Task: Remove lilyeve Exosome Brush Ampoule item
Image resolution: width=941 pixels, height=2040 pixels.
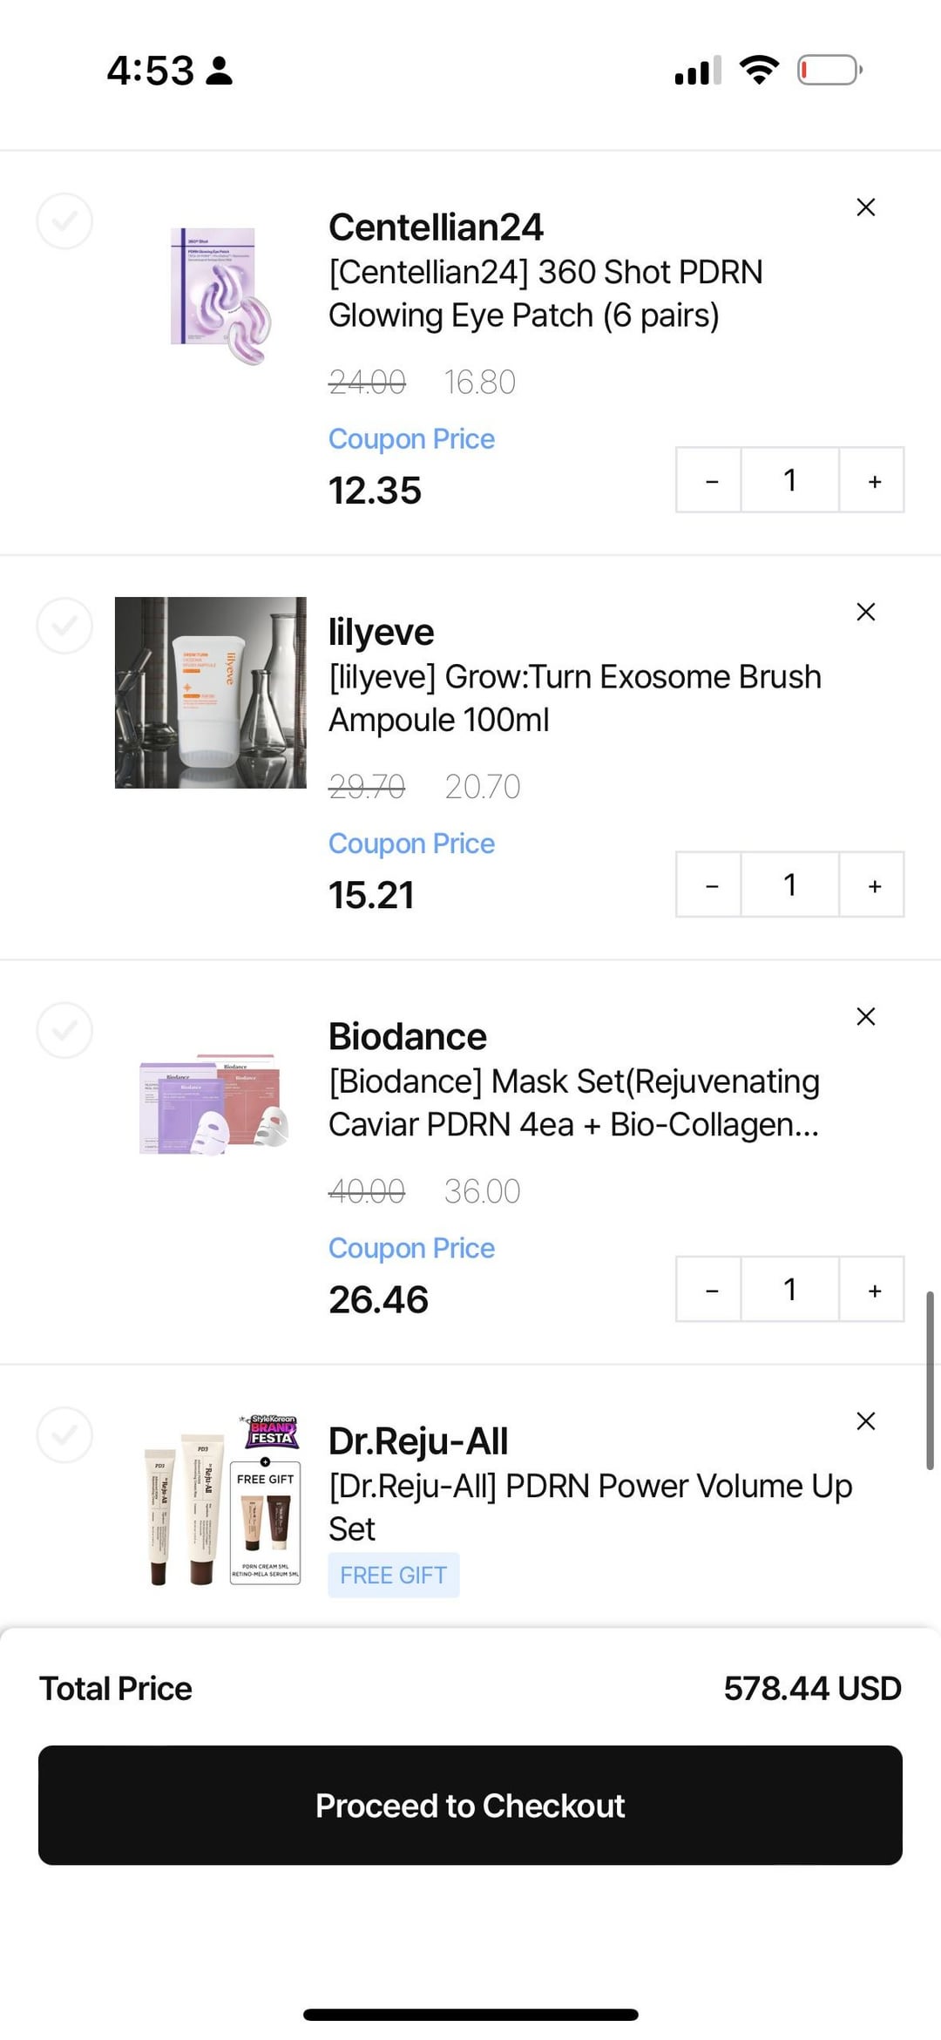Action: click(x=865, y=612)
